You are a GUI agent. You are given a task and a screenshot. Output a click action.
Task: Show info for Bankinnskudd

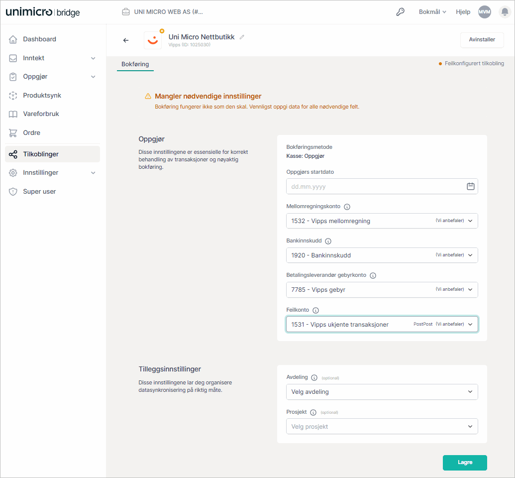(x=328, y=241)
